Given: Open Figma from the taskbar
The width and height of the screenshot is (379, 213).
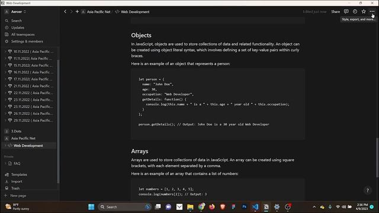Looking at the screenshot, I should click(x=233, y=207).
